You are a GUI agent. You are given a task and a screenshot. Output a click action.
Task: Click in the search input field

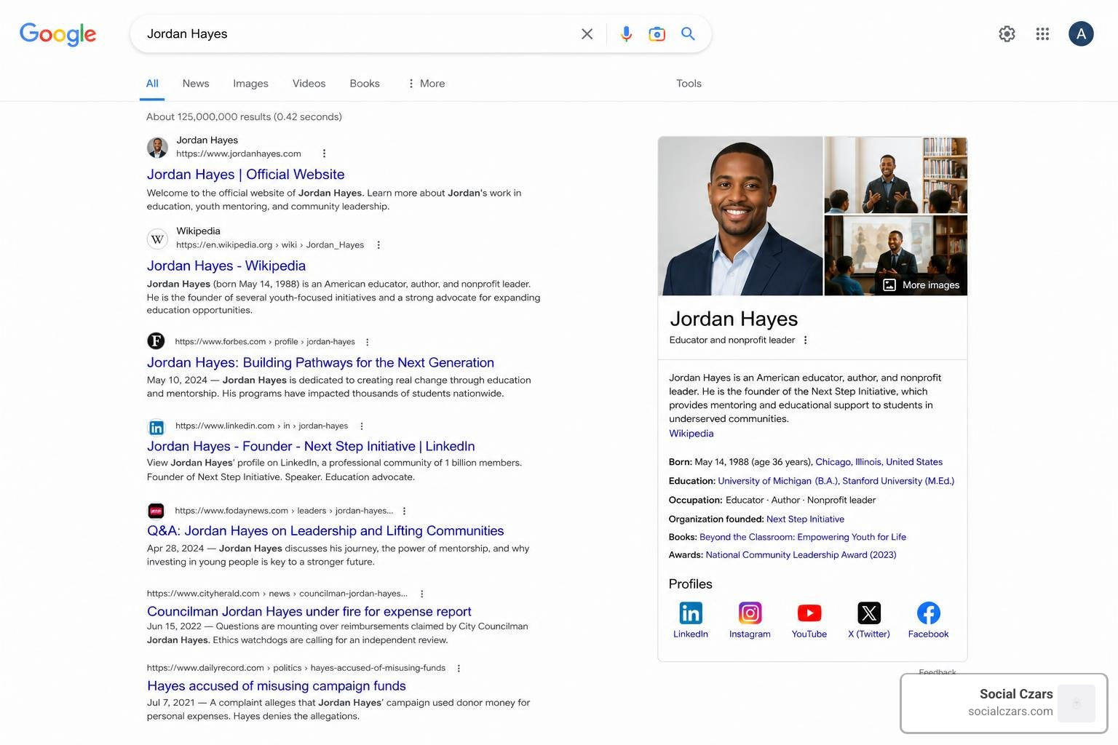(357, 33)
